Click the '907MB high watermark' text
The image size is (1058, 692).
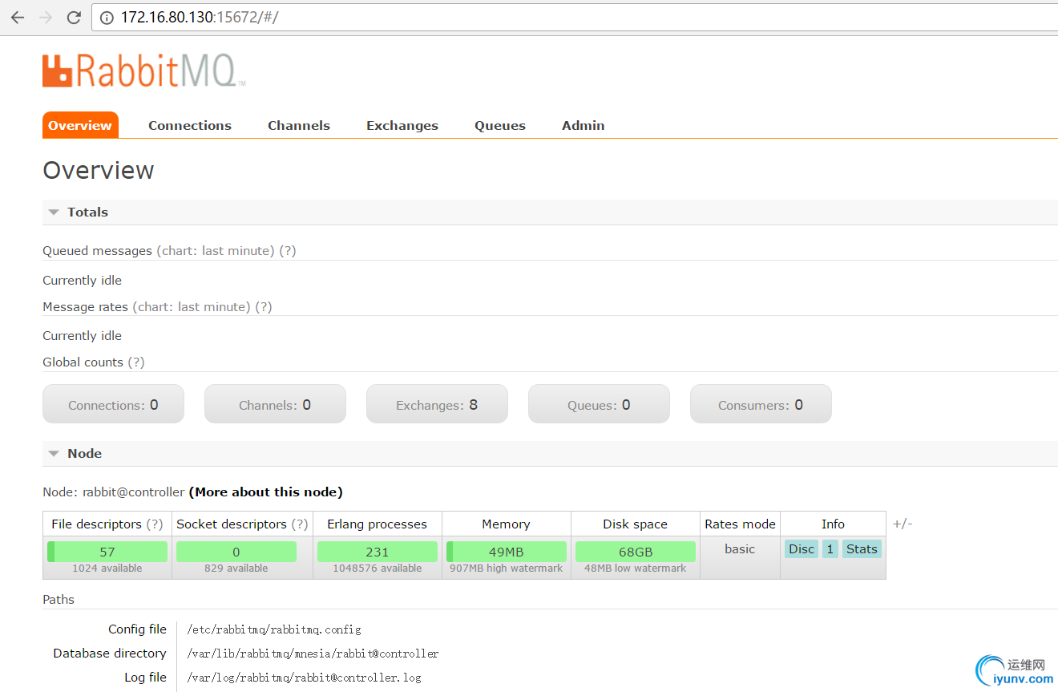[x=507, y=569]
